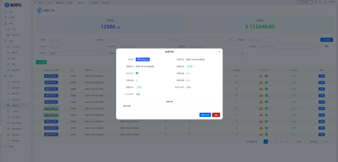Click the blue 通行记录 button in the dialog
Image resolution: width=338 pixels, height=162 pixels.
pyautogui.click(x=205, y=115)
